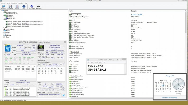Screen dimensions: 188x105
Task: Open Notepad's Format menu
Action: coord(96,62)
